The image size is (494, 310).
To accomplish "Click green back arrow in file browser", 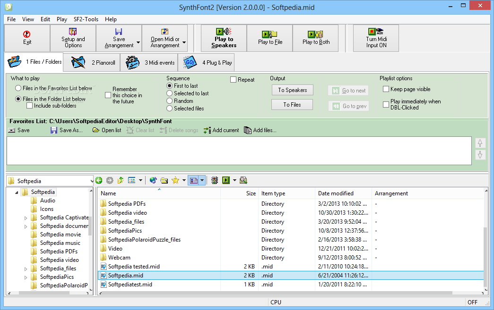I will coord(99,180).
